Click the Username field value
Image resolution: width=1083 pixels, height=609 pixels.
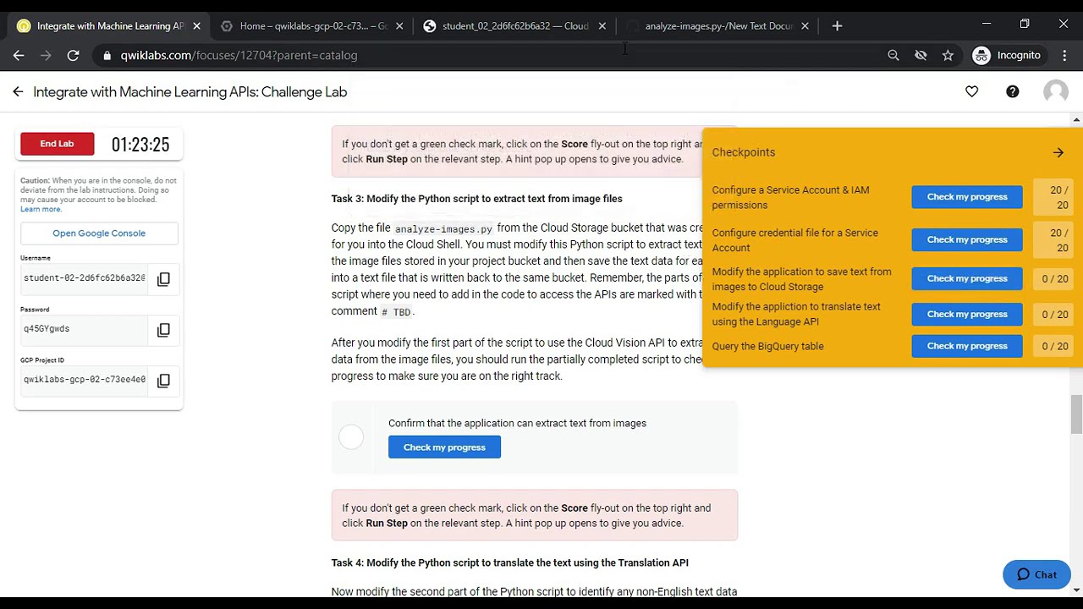point(84,278)
